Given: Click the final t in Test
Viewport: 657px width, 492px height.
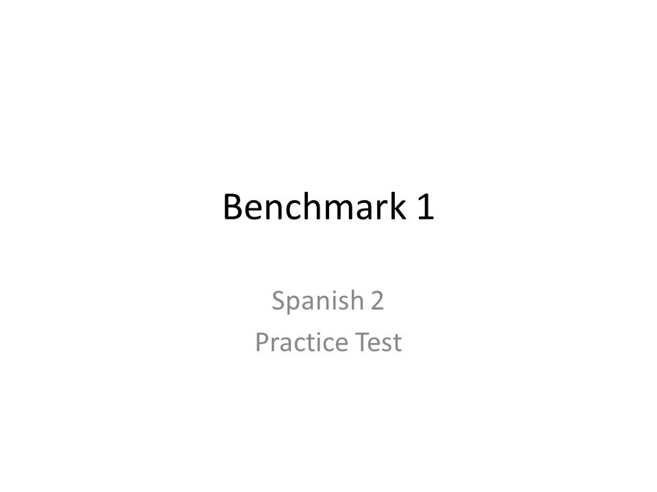Looking at the screenshot, I should tap(398, 343).
